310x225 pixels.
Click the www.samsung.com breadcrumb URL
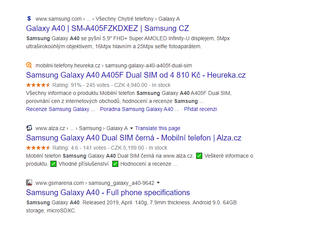tap(58, 19)
